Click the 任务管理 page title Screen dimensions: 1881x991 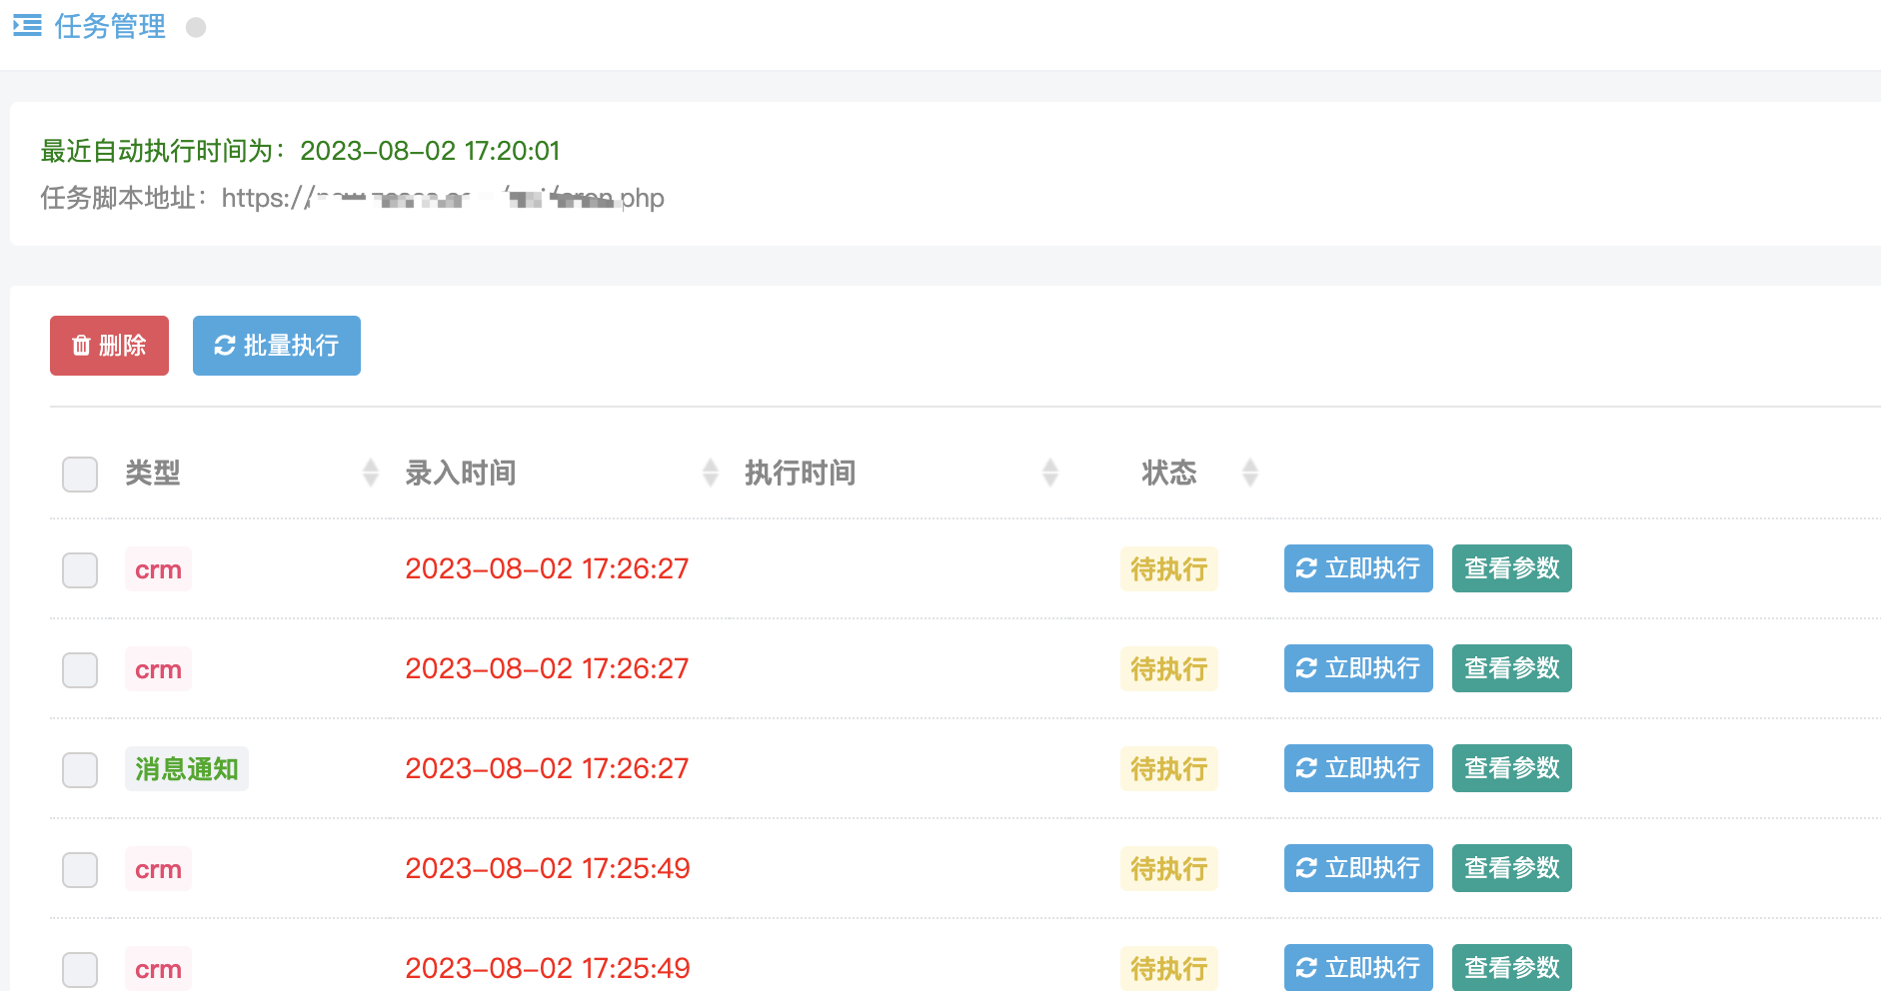(110, 26)
